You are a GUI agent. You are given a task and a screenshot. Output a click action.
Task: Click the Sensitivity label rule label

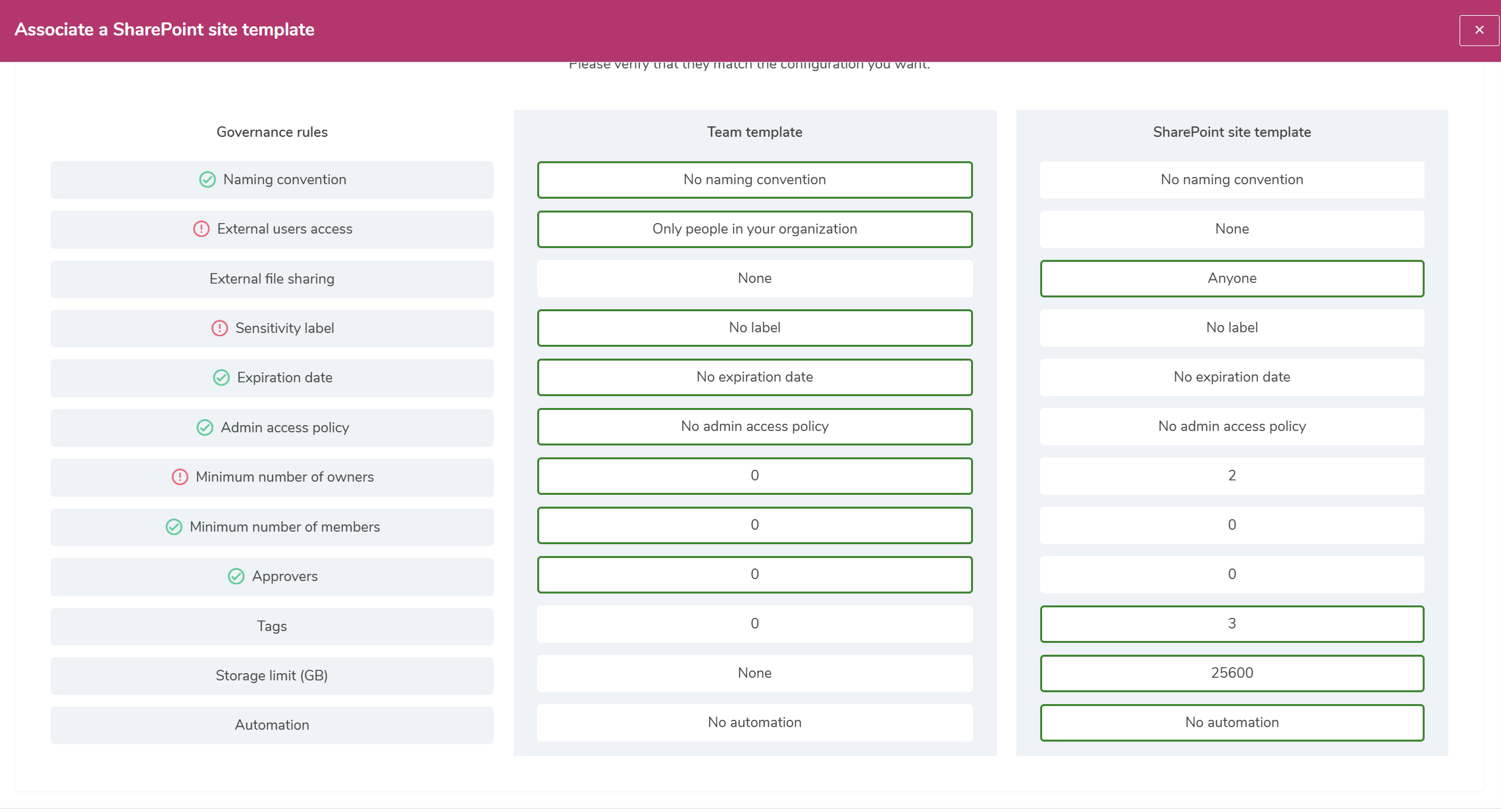284,328
